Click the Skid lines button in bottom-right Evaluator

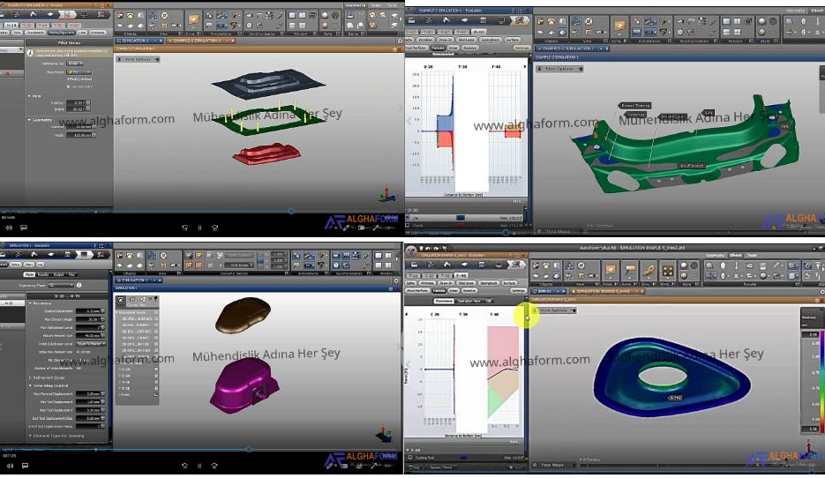coord(468,283)
